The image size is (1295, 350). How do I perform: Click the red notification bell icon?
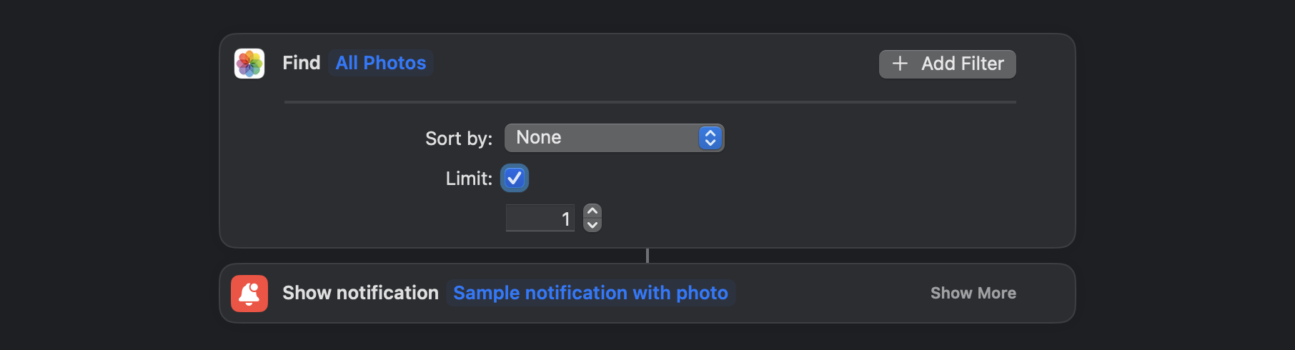[x=249, y=294]
